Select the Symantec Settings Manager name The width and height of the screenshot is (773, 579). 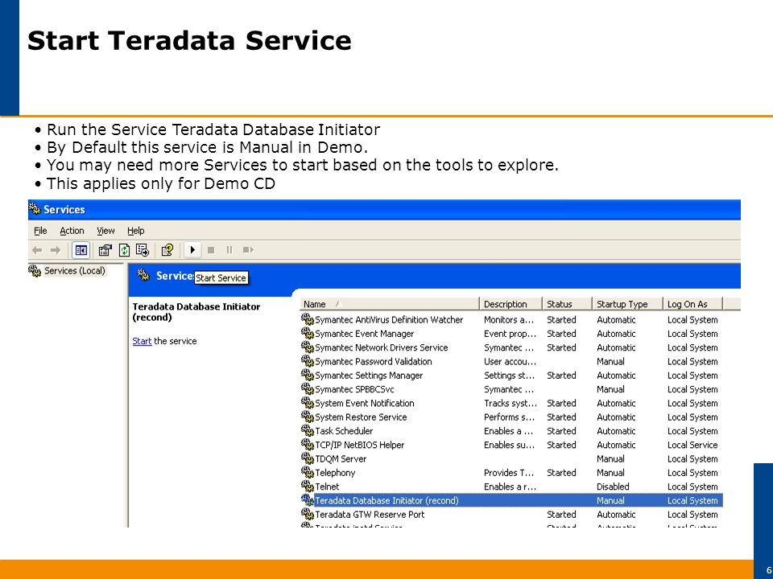(369, 376)
